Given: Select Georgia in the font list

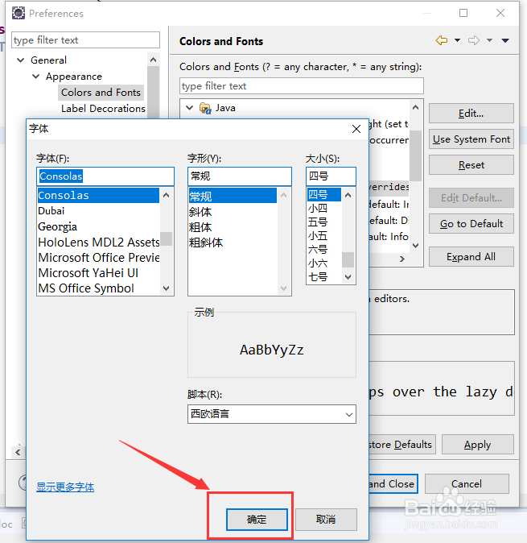Looking at the screenshot, I should (x=98, y=226).
